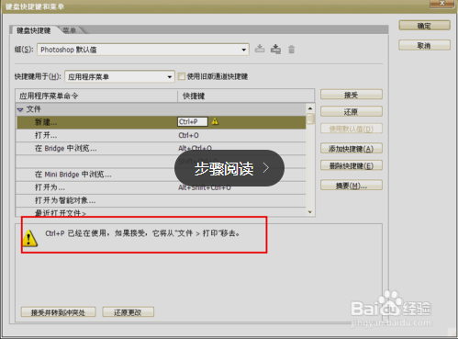Viewport: 458px width, 339px height.
Task: Click the save shortcut set icon
Action: [260, 49]
